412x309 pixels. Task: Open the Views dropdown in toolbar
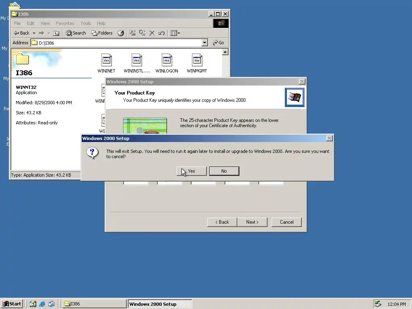click(x=175, y=33)
